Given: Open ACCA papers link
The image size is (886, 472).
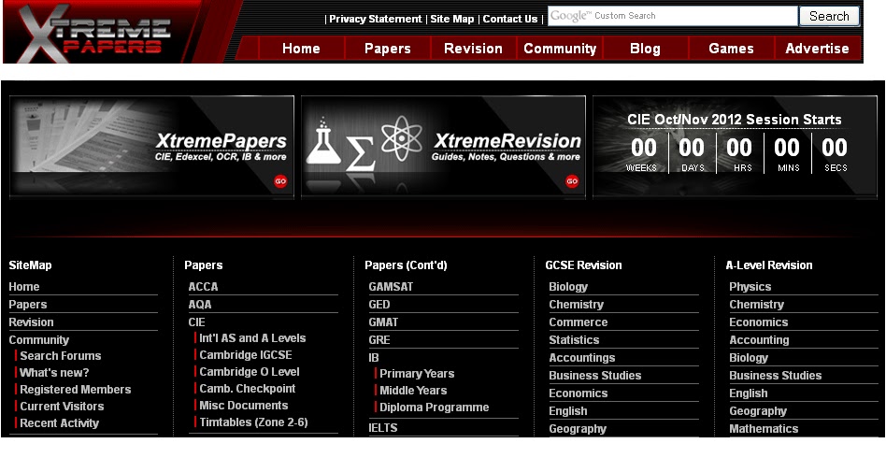Looking at the screenshot, I should tap(203, 287).
